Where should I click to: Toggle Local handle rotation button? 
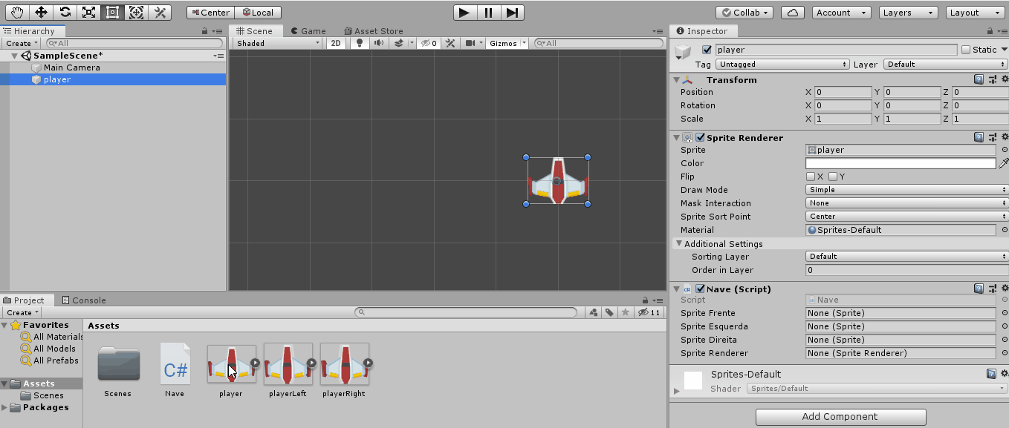tap(258, 13)
